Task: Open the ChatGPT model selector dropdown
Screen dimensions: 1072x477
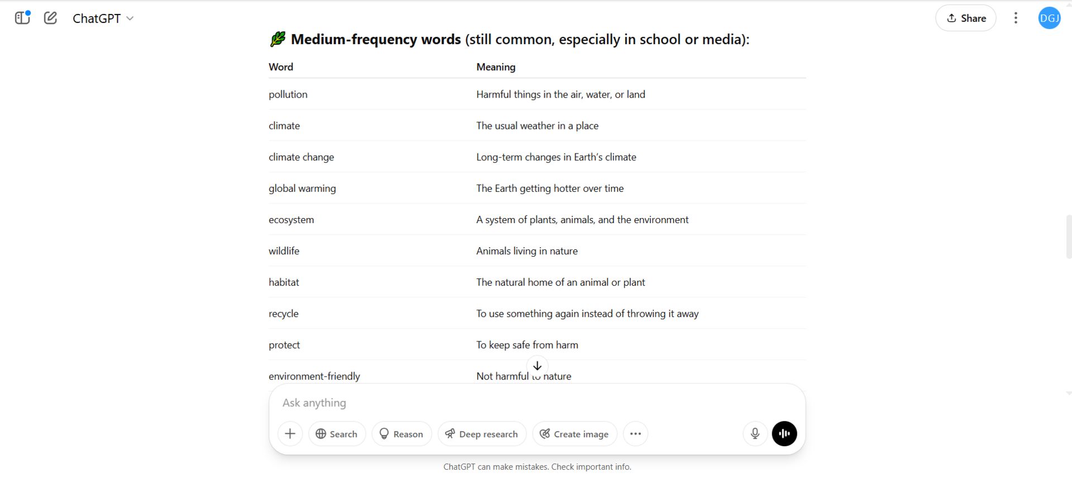Action: [103, 18]
